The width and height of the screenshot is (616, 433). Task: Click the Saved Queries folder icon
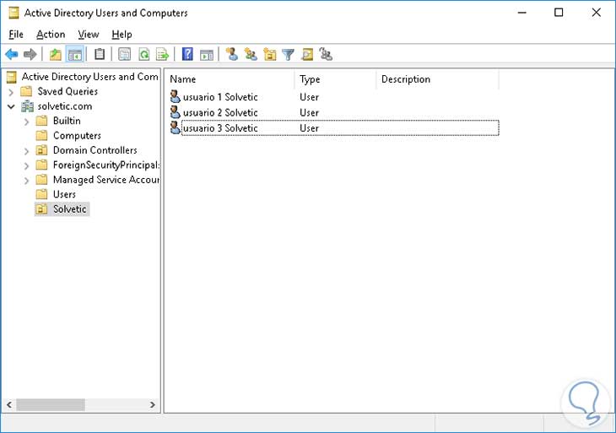pos(26,91)
